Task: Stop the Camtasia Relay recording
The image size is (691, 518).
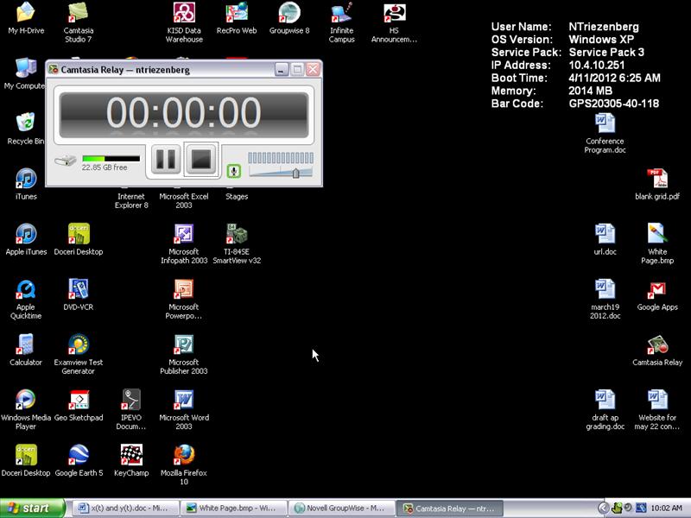Action: (201, 159)
